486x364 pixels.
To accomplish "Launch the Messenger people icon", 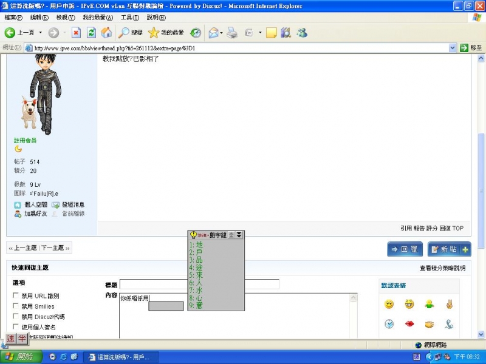I will point(301,33).
